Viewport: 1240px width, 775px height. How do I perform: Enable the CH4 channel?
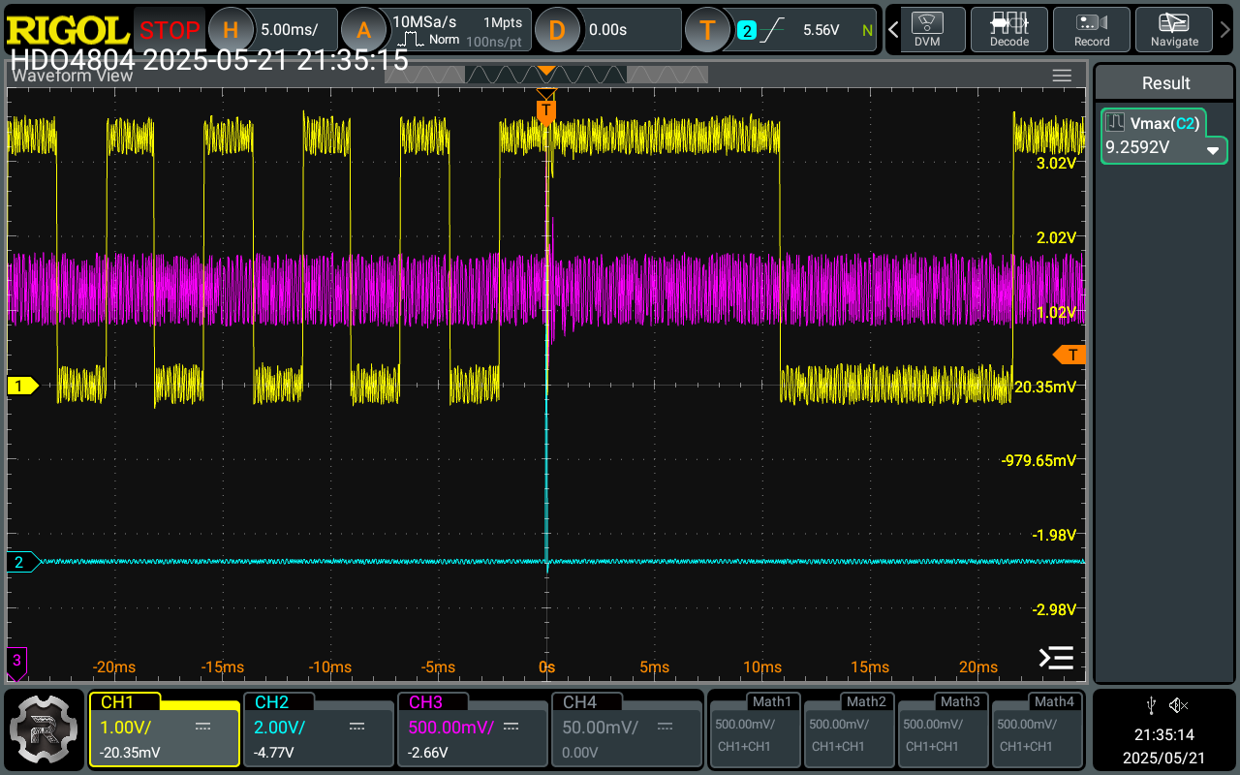coord(626,728)
